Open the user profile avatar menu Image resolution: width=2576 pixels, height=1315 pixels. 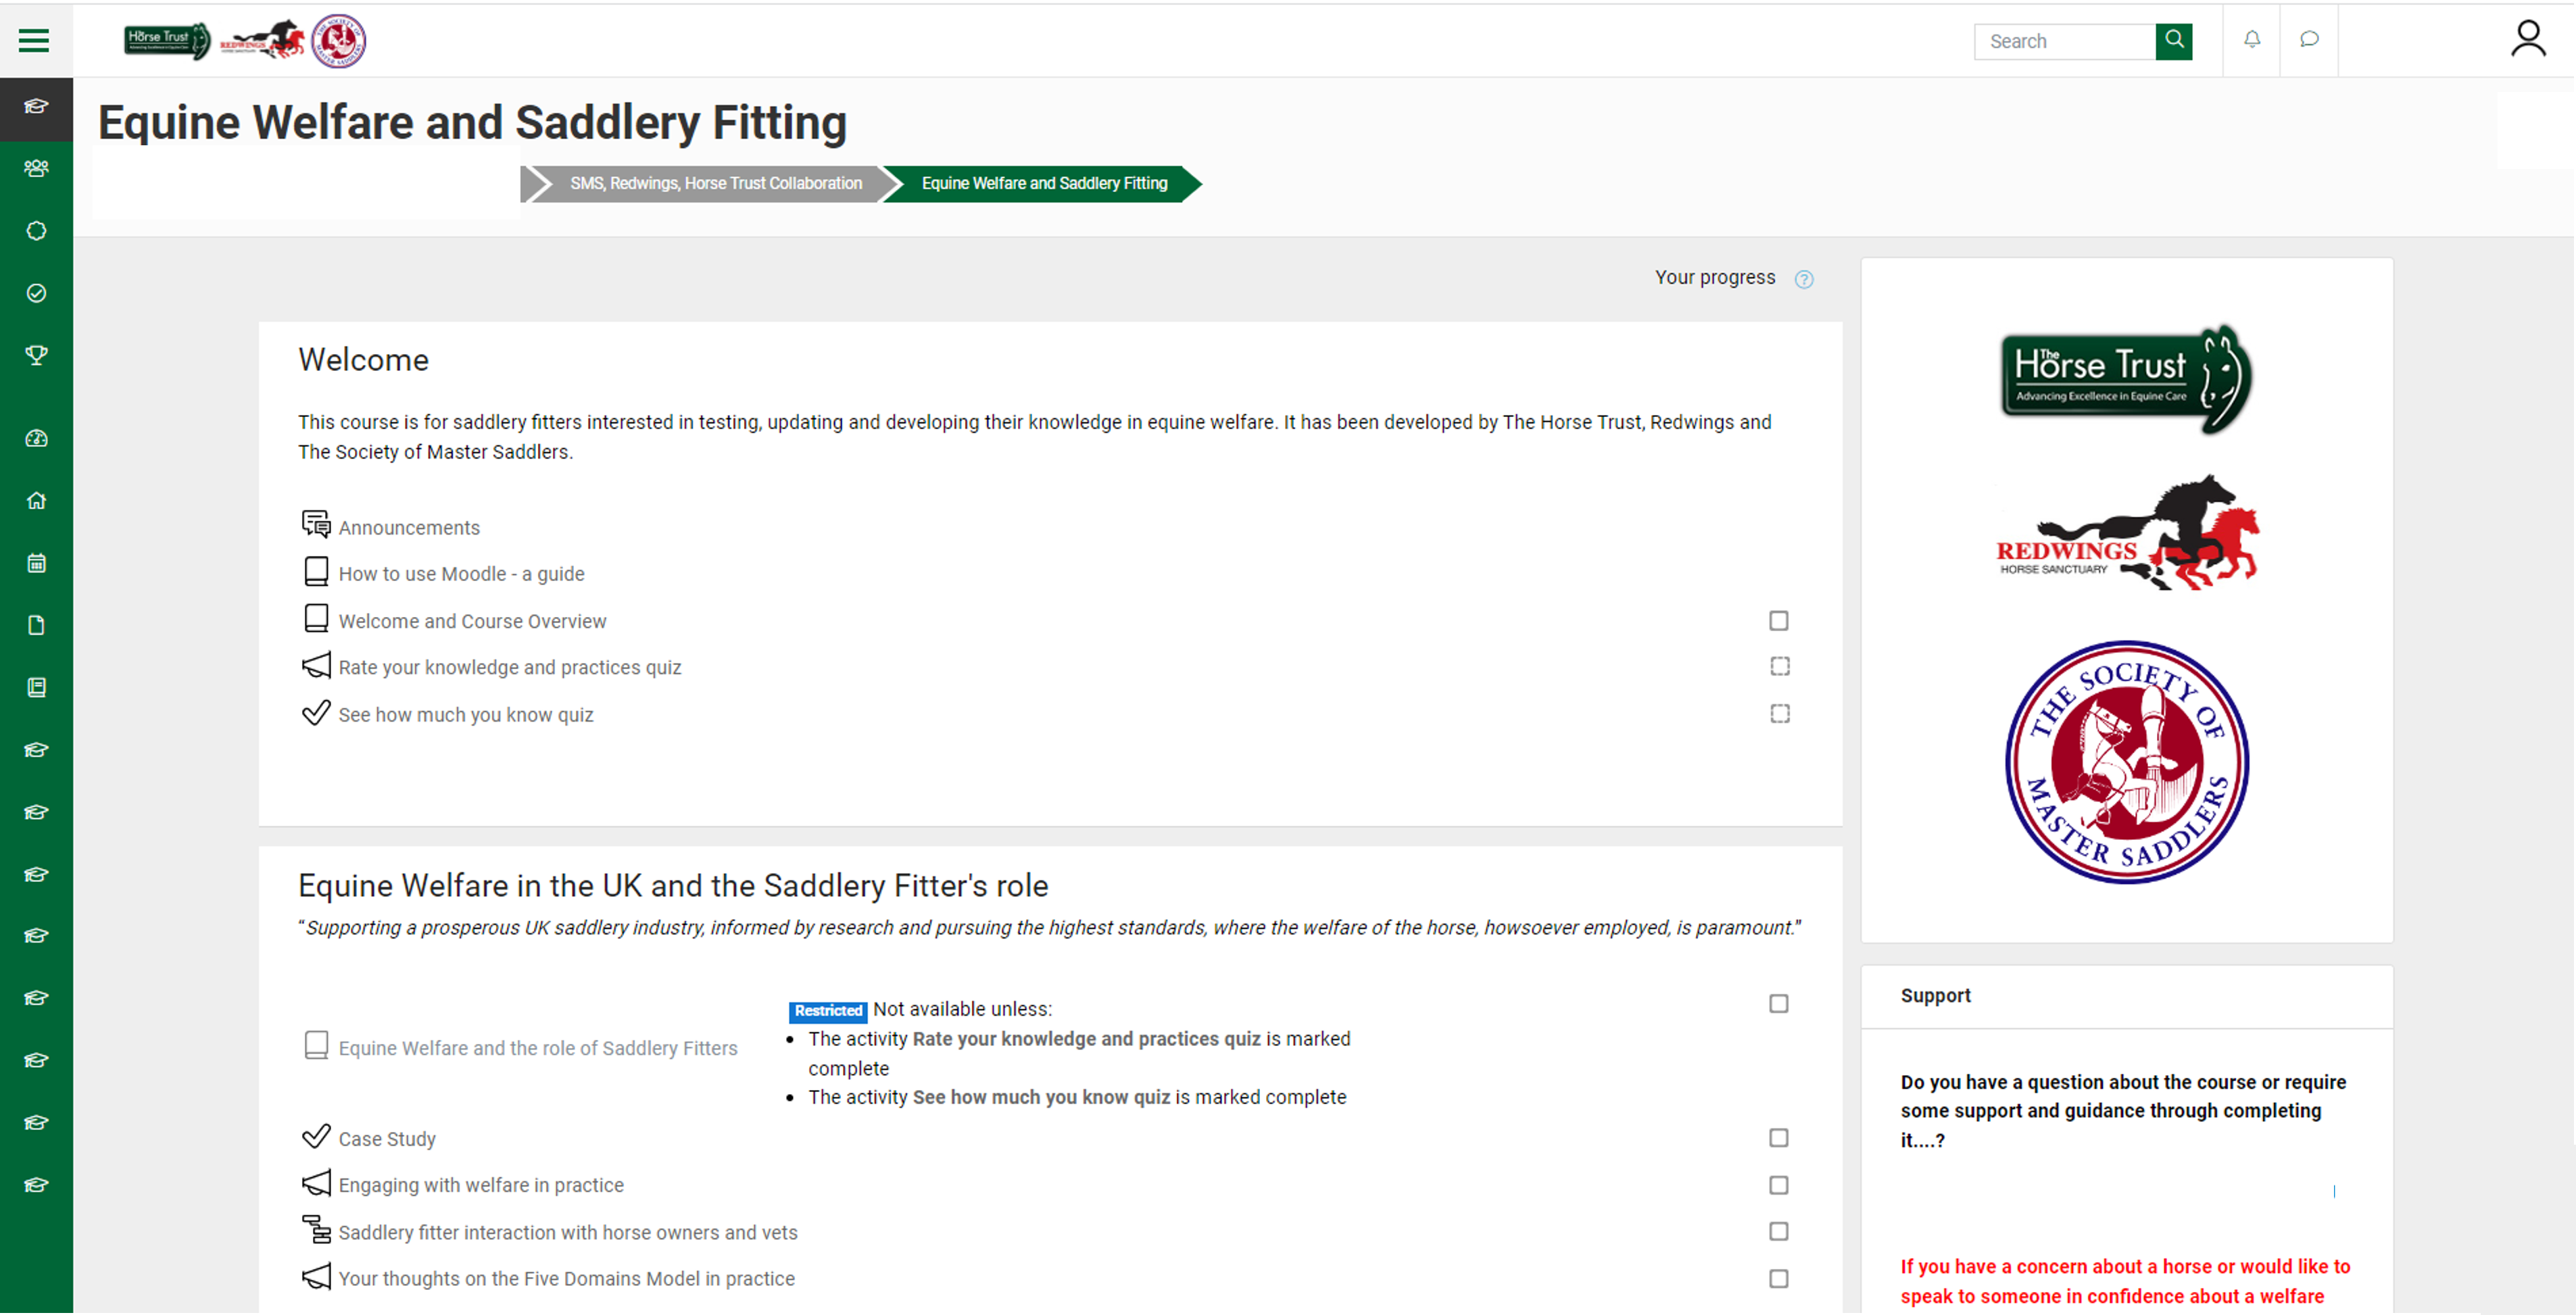[2527, 40]
